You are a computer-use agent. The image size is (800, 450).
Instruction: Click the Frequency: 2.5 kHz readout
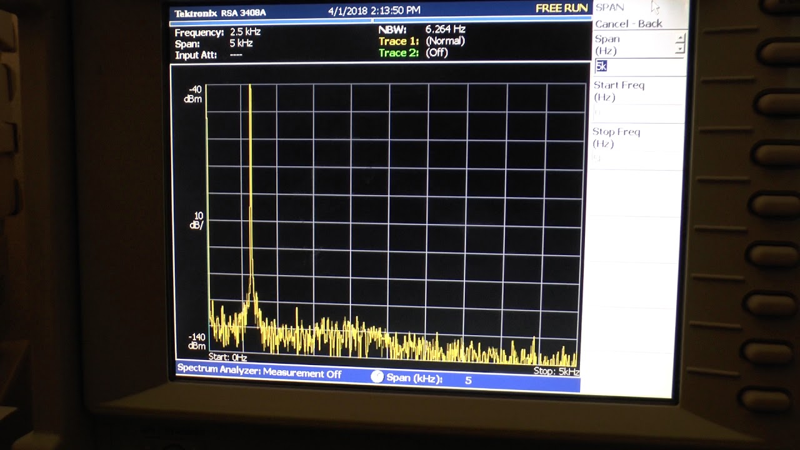point(217,32)
